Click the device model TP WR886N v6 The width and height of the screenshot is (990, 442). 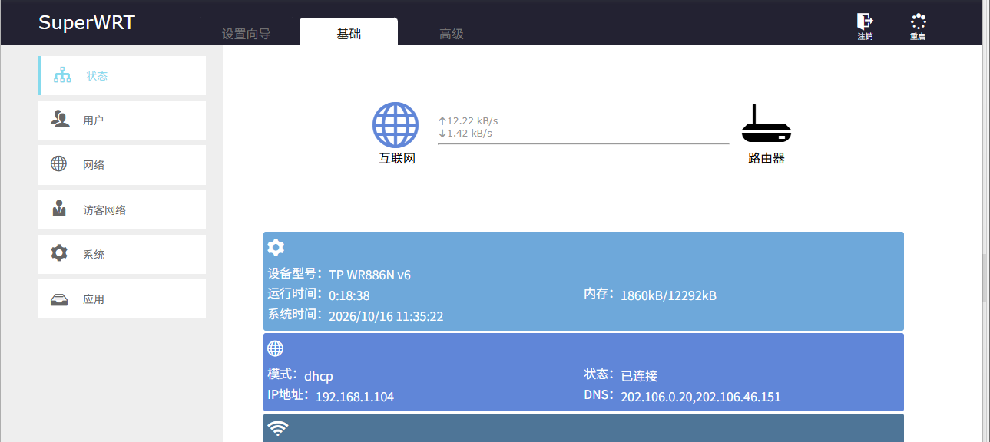[x=369, y=275]
